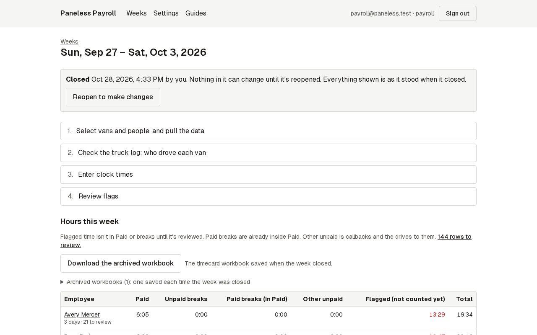Open the Guides menu item
The width and height of the screenshot is (537, 335).
point(196,13)
